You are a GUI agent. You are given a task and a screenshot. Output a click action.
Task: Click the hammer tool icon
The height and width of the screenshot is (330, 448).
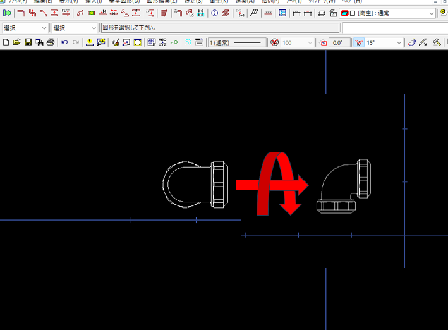coord(437,42)
